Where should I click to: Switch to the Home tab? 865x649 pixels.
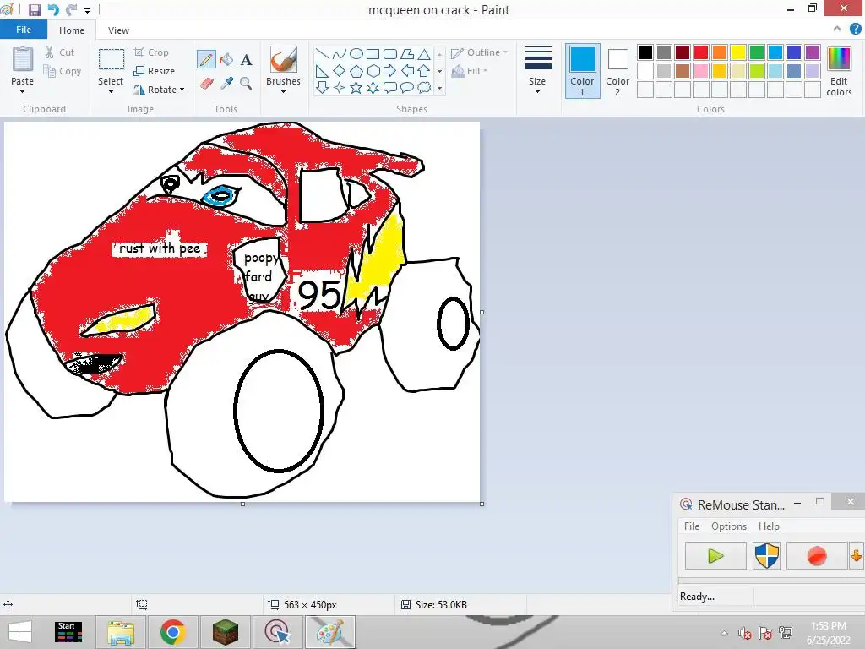(72, 30)
